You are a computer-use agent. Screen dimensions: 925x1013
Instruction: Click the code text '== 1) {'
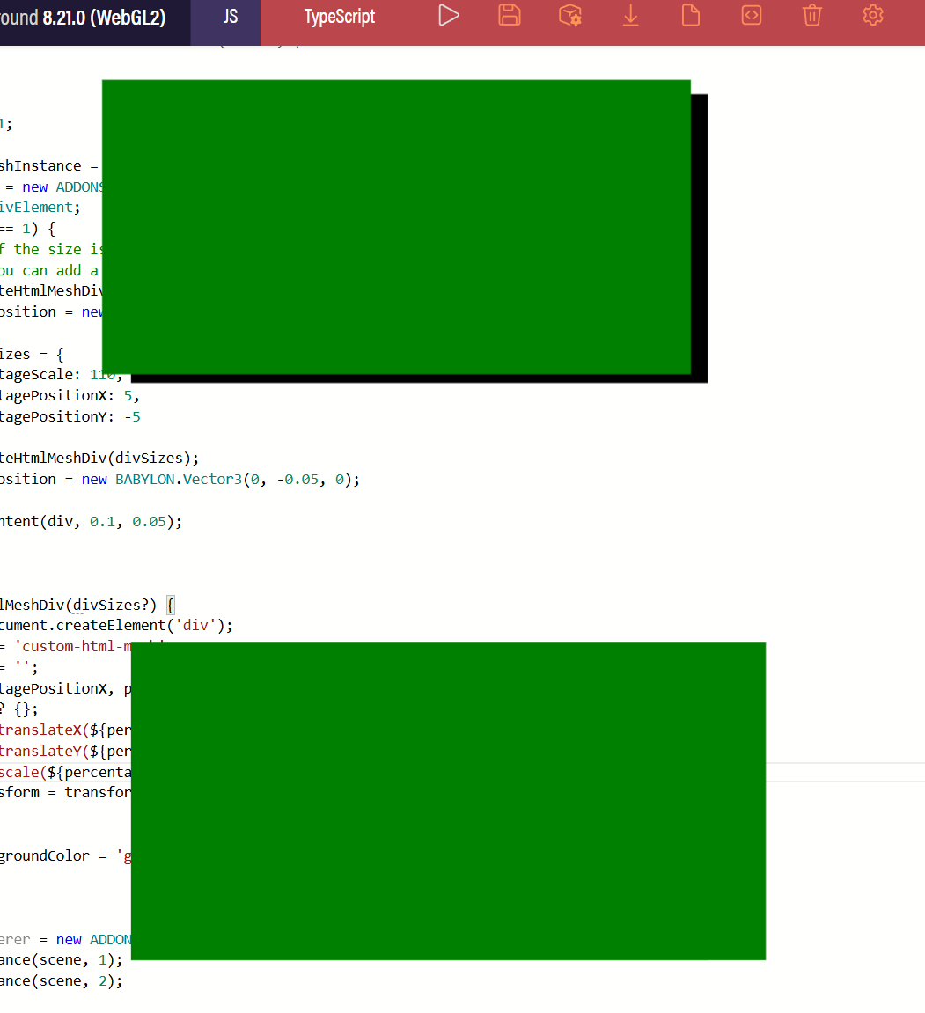tap(28, 229)
